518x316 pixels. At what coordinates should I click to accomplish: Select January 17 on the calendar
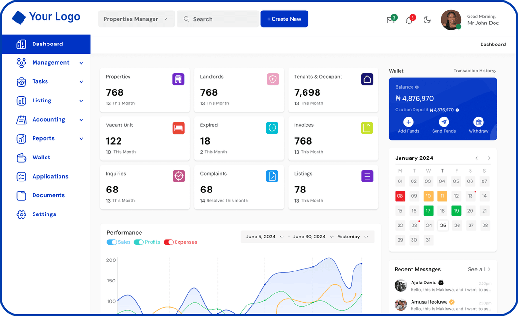pyautogui.click(x=428, y=211)
